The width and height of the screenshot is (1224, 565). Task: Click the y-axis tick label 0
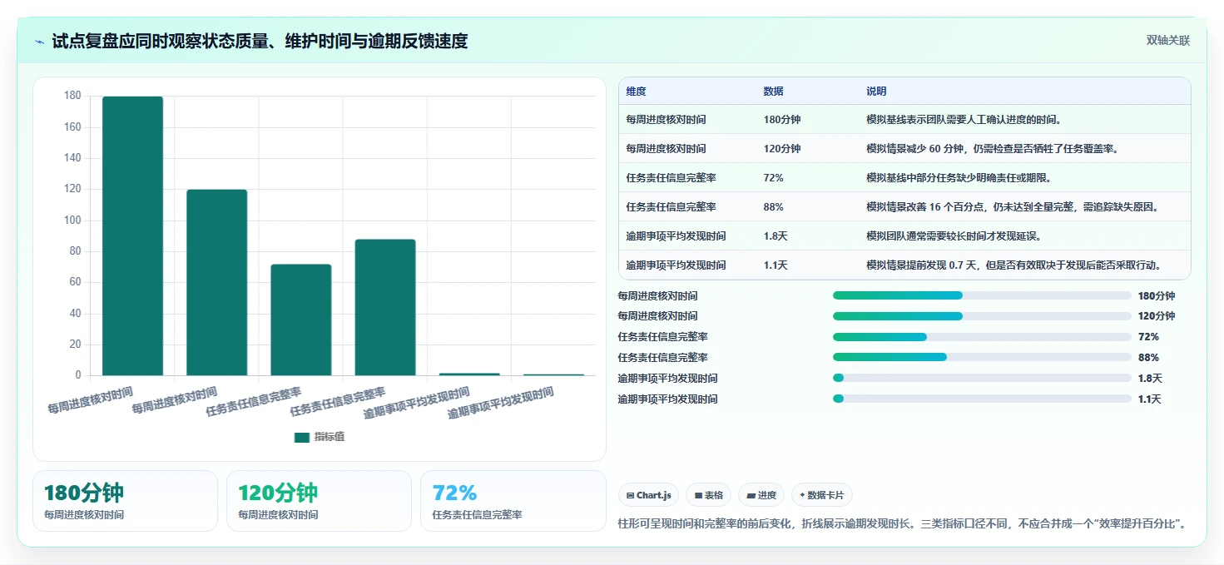tap(78, 375)
